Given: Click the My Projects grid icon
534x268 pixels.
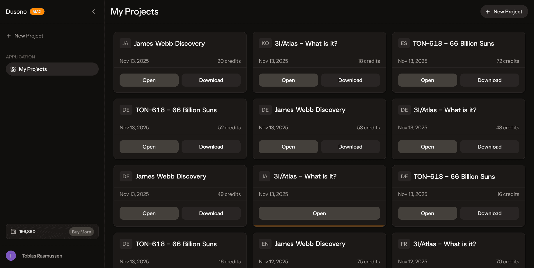Looking at the screenshot, I should coord(13,69).
